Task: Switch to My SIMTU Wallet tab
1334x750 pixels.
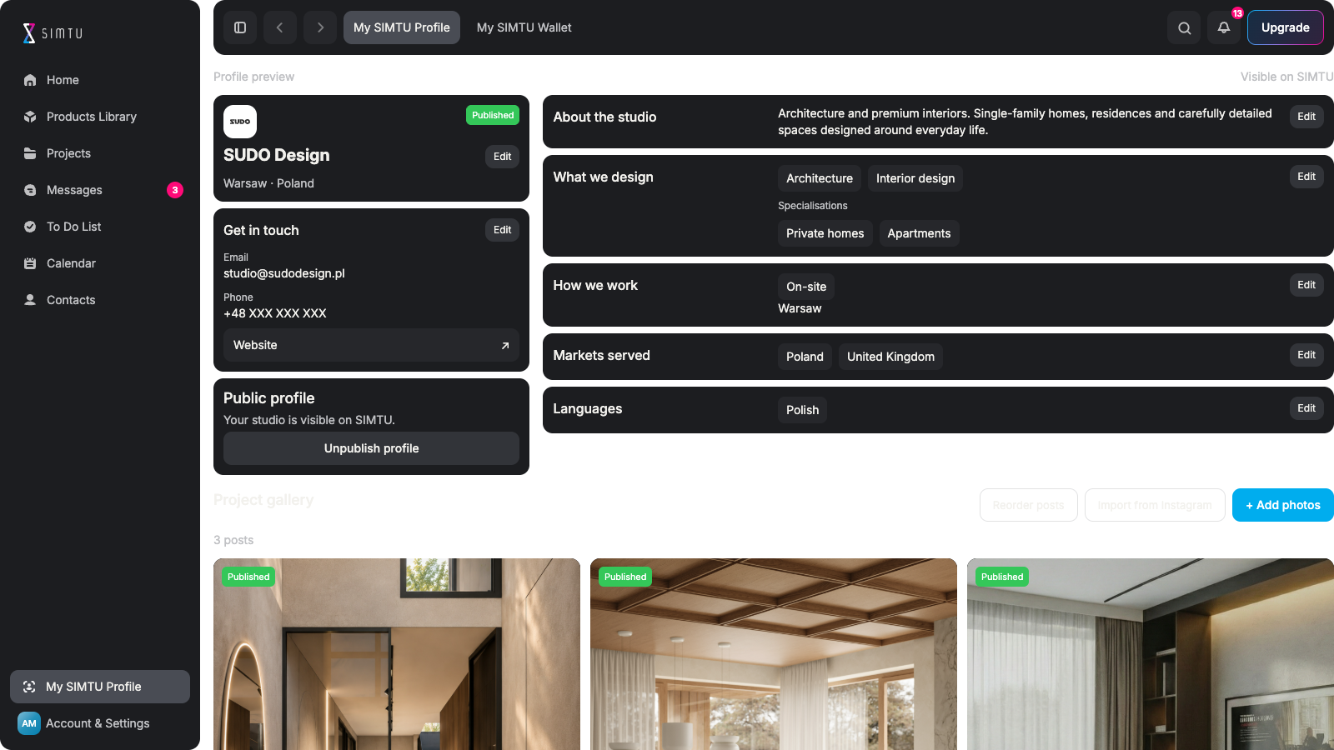Action: coord(524,27)
